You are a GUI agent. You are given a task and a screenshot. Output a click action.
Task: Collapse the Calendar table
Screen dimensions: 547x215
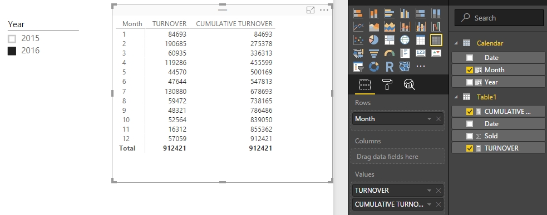456,43
